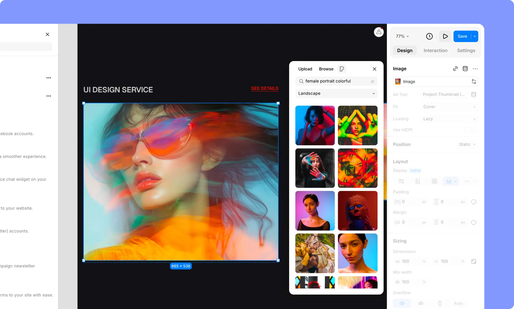
Task: Open the Loading Lazy dropdown
Action: (x=449, y=119)
